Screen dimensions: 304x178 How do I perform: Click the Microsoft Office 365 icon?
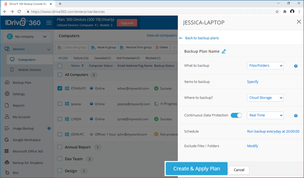(x=6, y=151)
